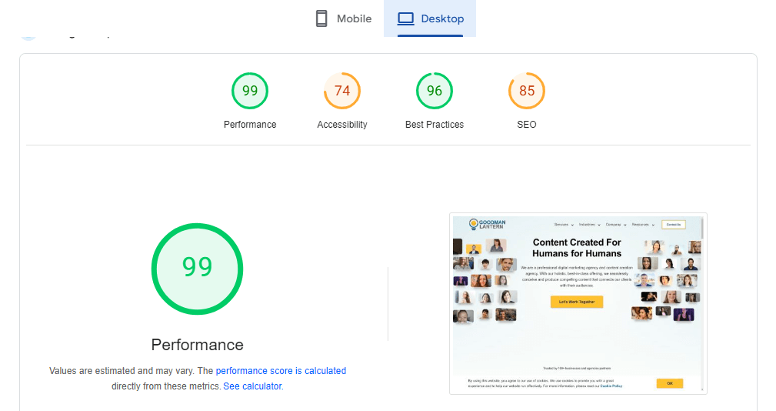Select the Desktop tab label
The width and height of the screenshot is (776, 411).
click(442, 18)
